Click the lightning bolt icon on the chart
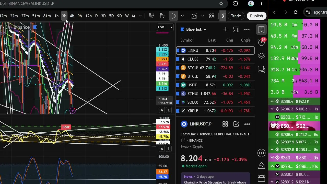 tap(73, 110)
